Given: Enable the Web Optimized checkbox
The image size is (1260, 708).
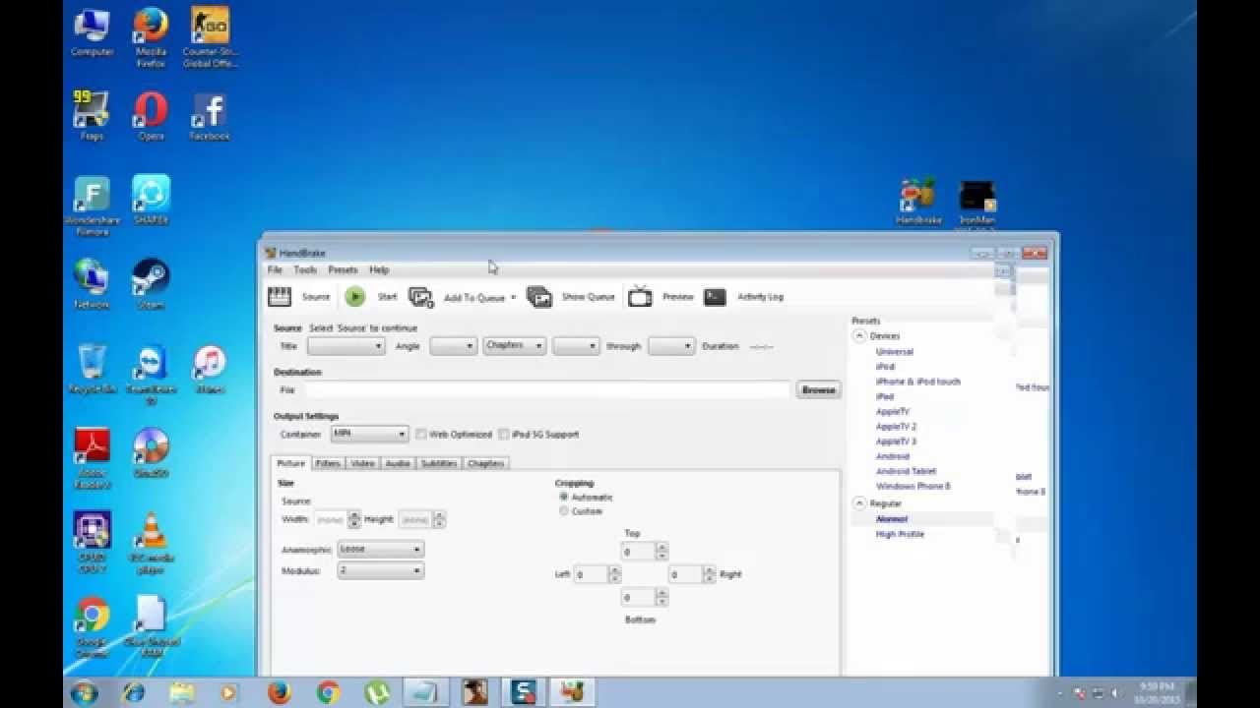Looking at the screenshot, I should coord(420,434).
